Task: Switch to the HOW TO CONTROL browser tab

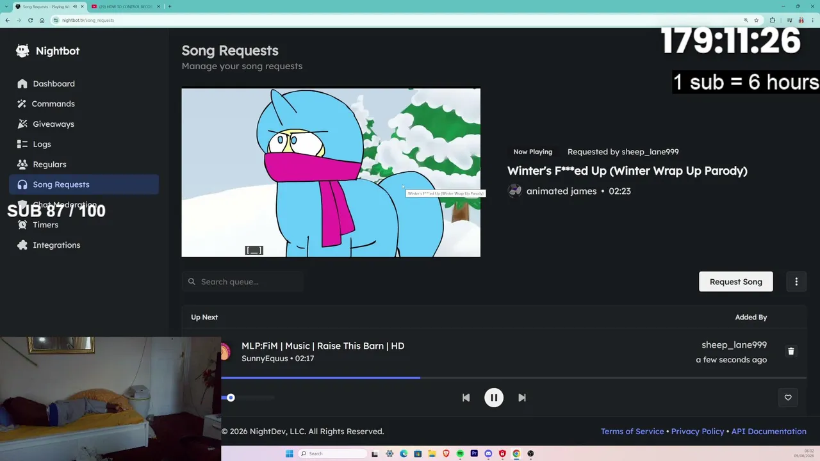Action: [126, 6]
